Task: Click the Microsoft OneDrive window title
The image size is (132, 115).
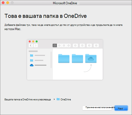Action: (x=65, y=3)
